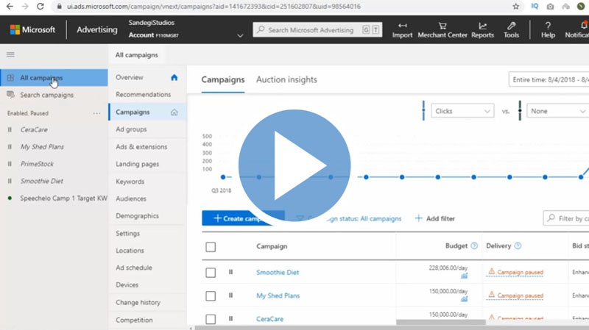Image resolution: width=589 pixels, height=330 pixels.
Task: Click pause status icon for My Shed Plans row
Action: pos(230,295)
